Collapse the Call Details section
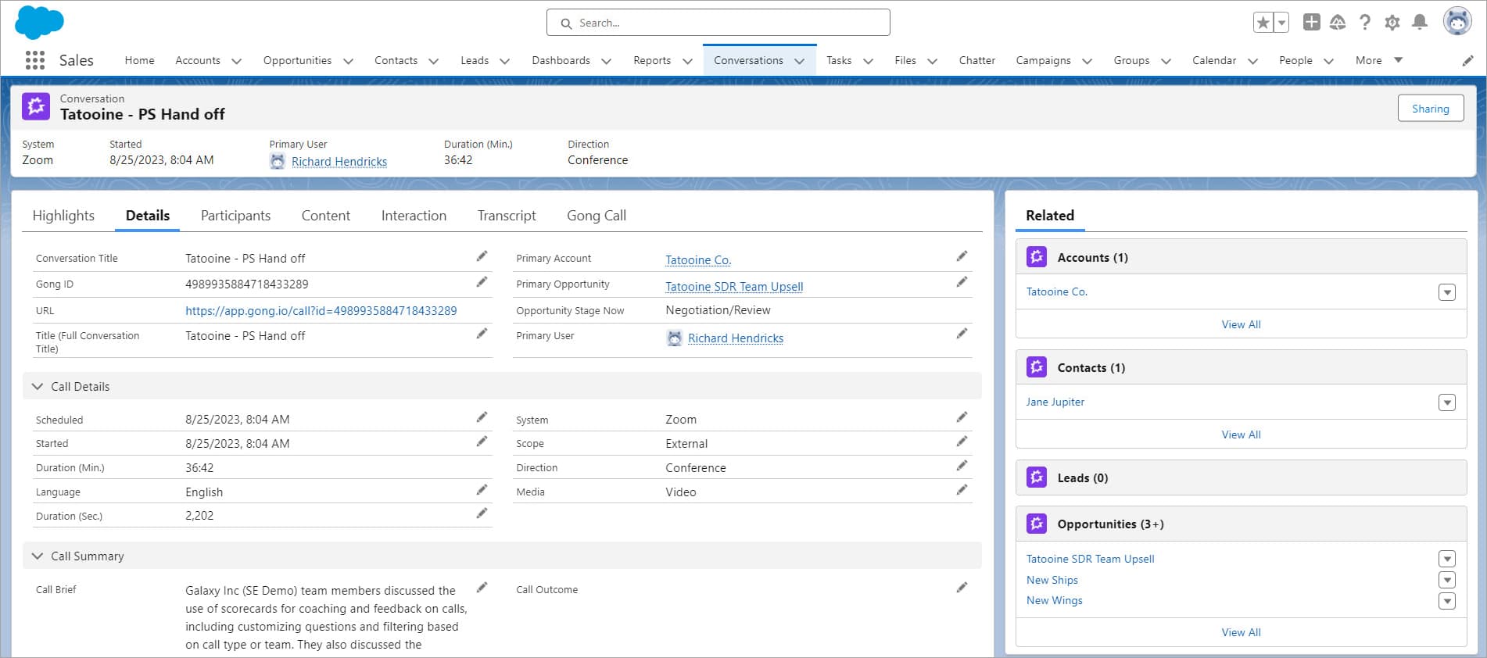This screenshot has height=658, width=1487. 38,387
